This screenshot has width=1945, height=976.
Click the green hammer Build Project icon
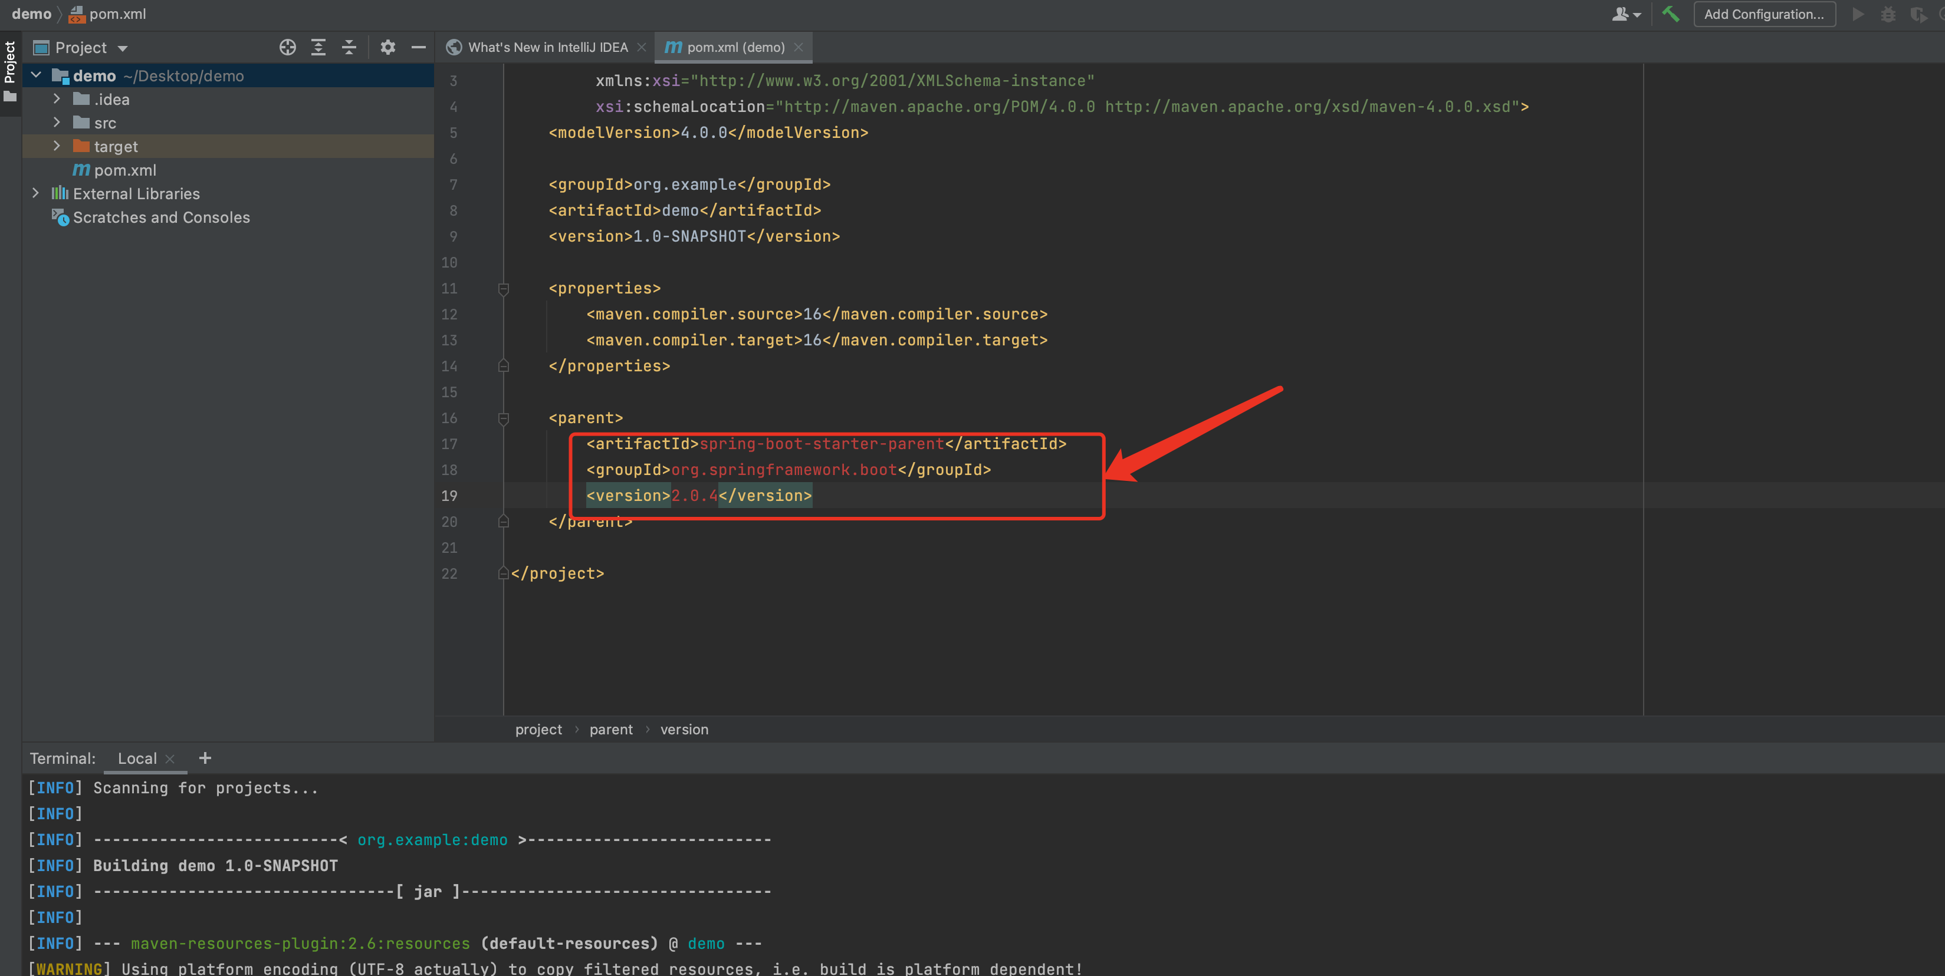tap(1670, 14)
